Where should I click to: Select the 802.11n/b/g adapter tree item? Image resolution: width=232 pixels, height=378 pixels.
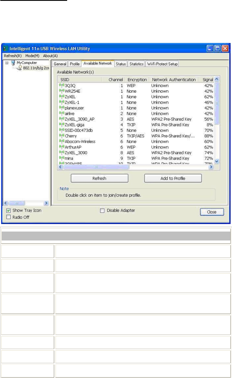[x=36, y=68]
